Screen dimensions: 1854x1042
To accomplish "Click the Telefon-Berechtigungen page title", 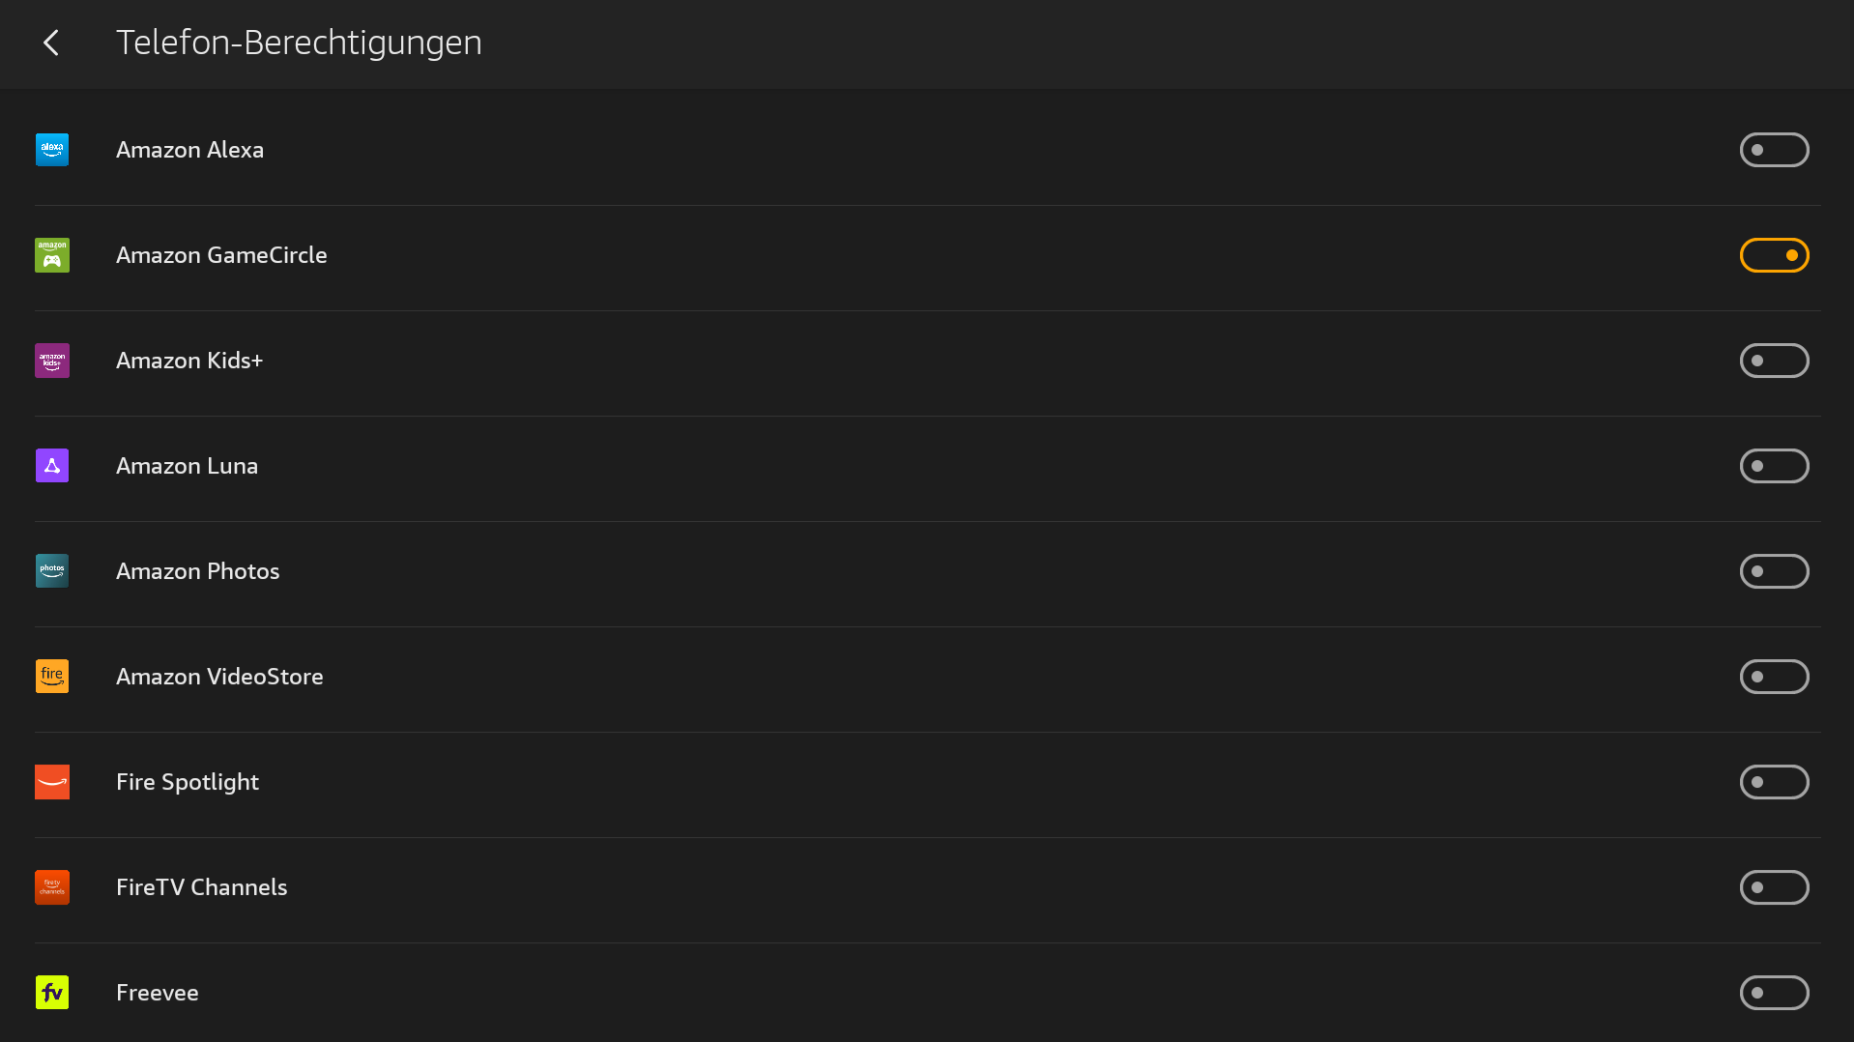I will point(299,43).
